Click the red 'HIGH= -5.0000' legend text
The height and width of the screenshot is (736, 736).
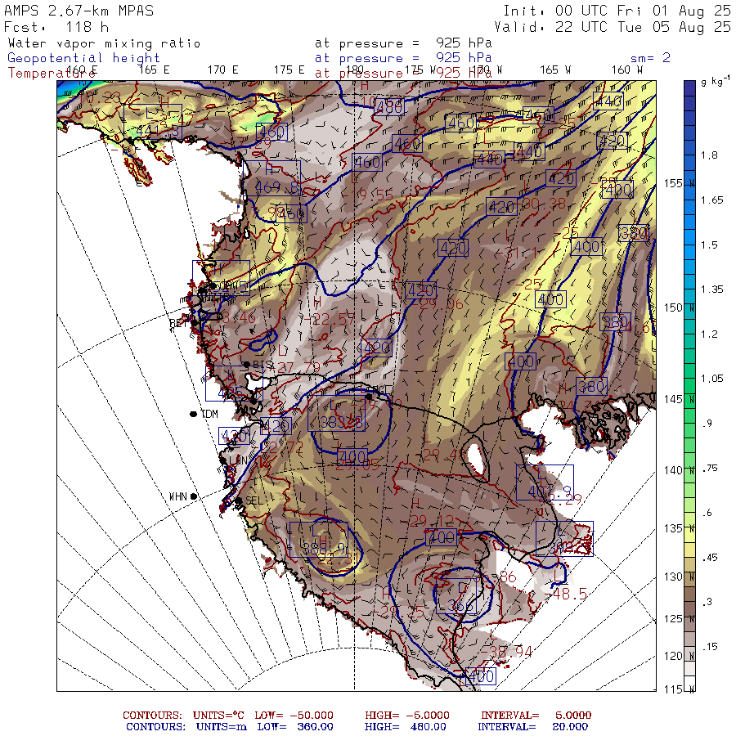pos(407,716)
